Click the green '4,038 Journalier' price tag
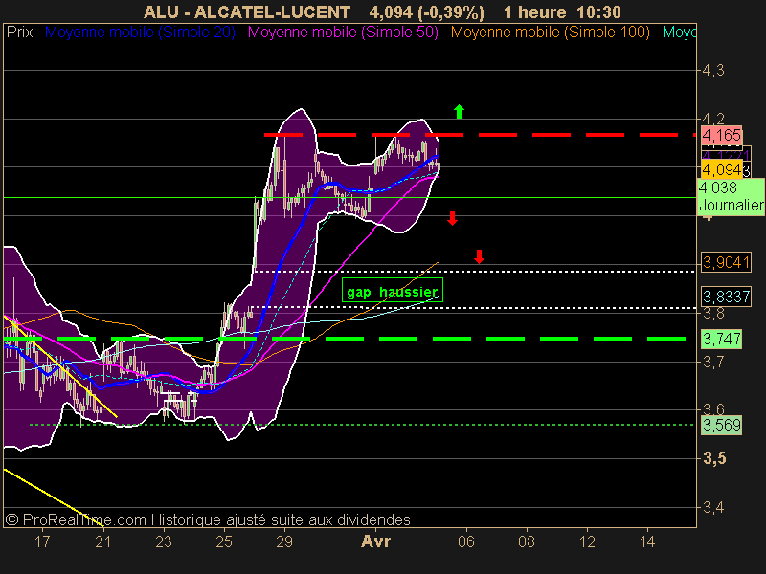The height and width of the screenshot is (574, 766). pos(731,196)
